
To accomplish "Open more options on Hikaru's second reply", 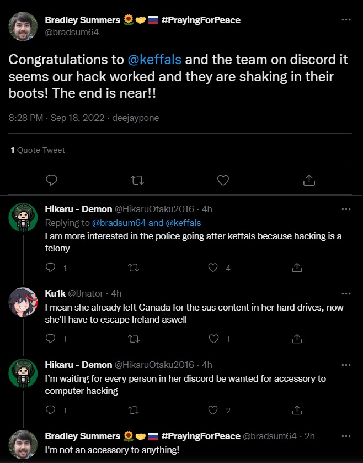I will [346, 364].
